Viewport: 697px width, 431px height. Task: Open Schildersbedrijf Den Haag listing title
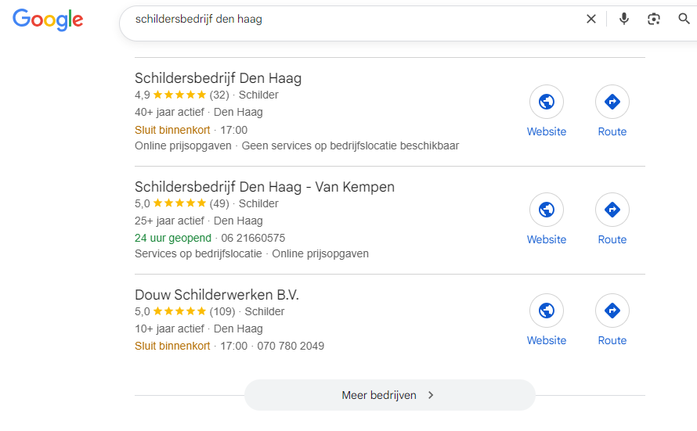tap(218, 78)
